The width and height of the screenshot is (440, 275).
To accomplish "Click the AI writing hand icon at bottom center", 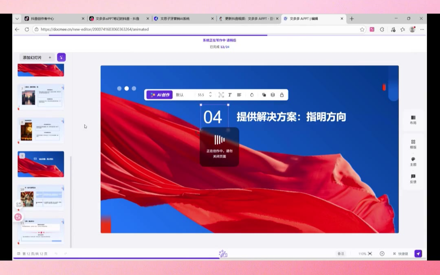I will coord(223,253).
